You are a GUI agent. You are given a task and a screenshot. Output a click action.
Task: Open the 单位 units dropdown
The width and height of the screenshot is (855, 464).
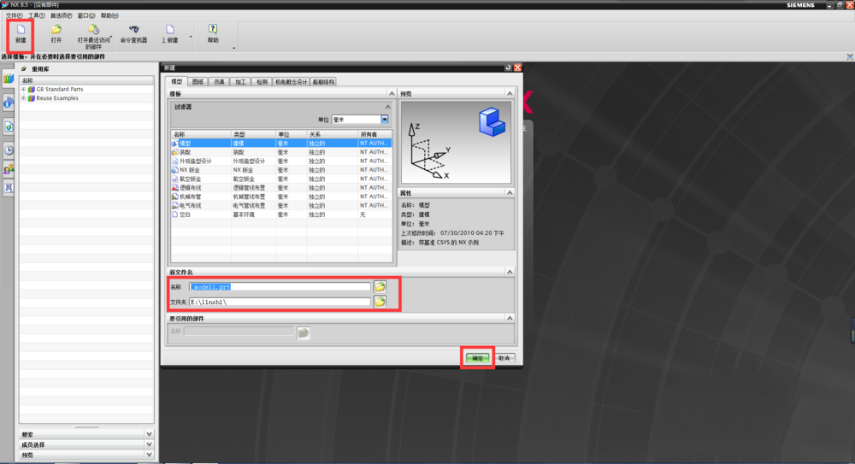[x=385, y=120]
